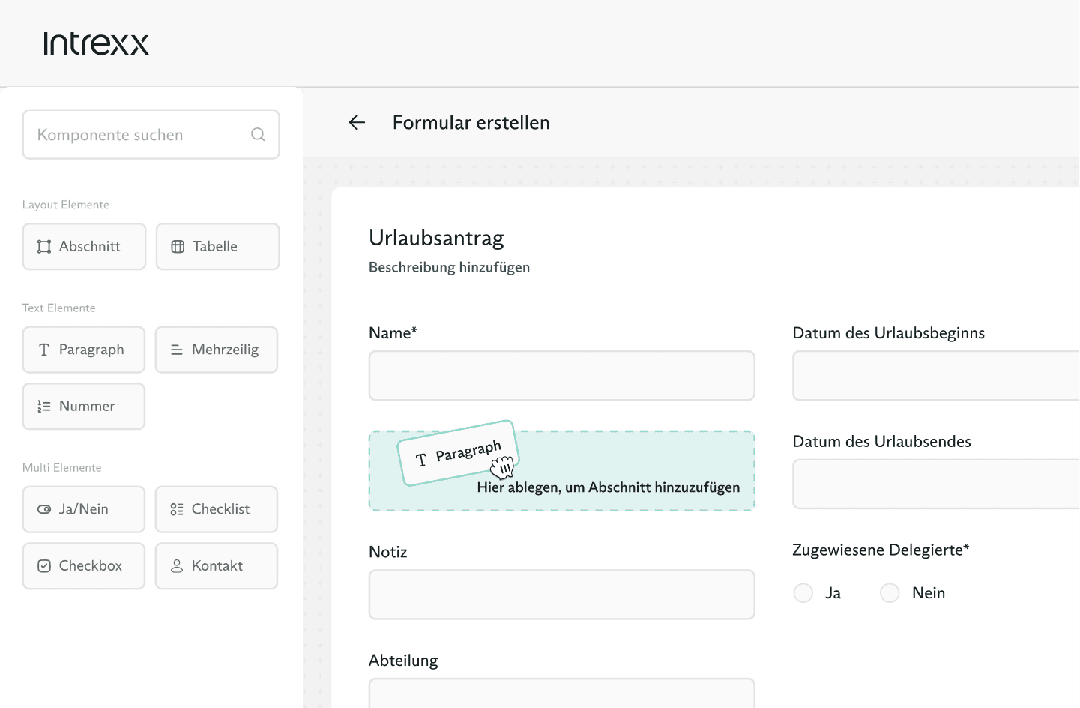Select the Nein radio button
Image resolution: width=1080 pixels, height=708 pixels.
890,593
